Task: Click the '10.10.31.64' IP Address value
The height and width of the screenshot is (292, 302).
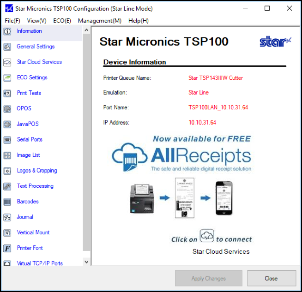Action: [202, 122]
